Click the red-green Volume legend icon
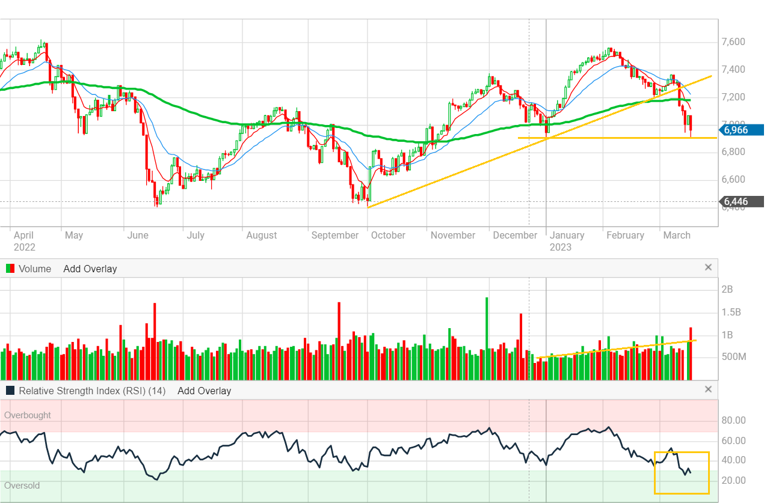The width and height of the screenshot is (767, 503). pyautogui.click(x=10, y=269)
